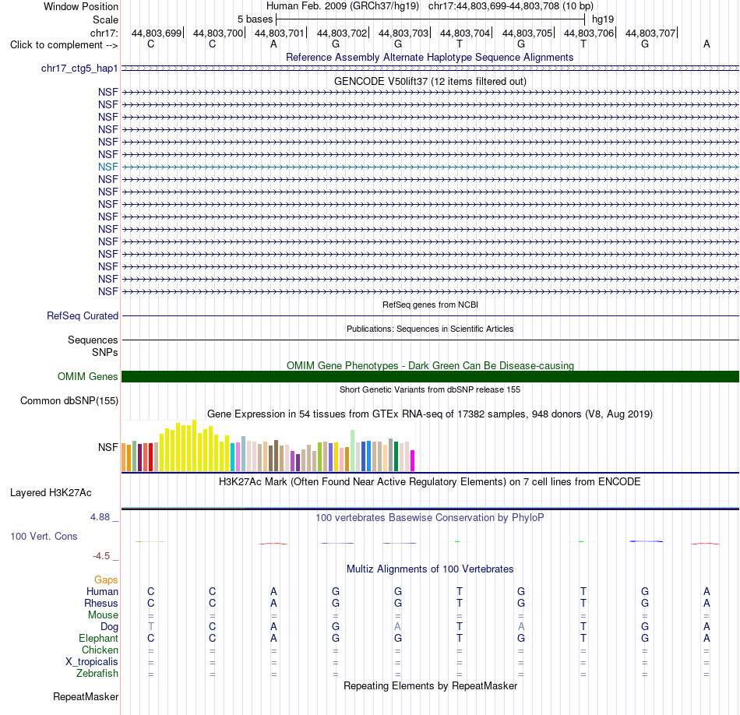Select the RepeatMasker track label
This screenshot has width=740, height=715.
pos(86,696)
